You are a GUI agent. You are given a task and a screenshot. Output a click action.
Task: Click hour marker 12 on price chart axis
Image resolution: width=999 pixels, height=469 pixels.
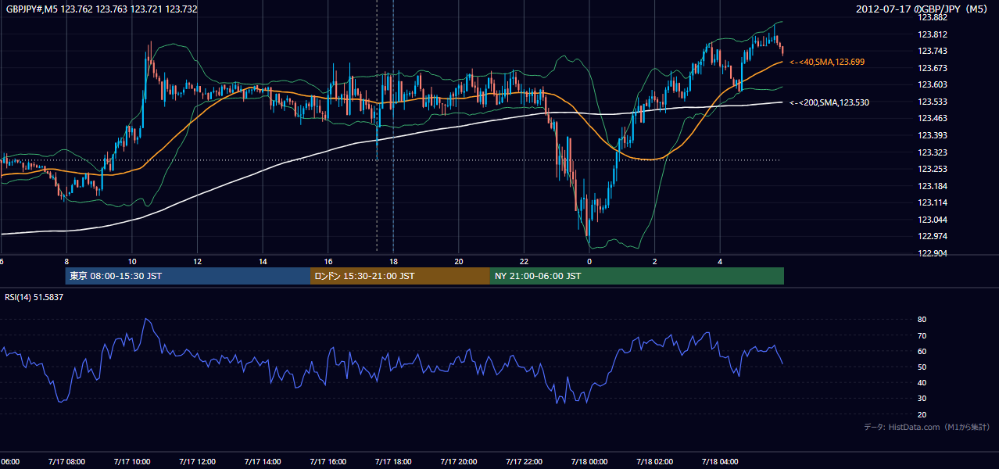(198, 262)
